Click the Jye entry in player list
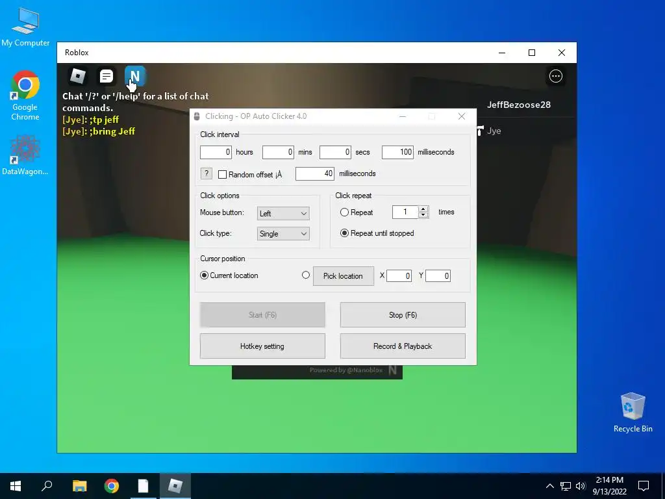 [x=494, y=131]
